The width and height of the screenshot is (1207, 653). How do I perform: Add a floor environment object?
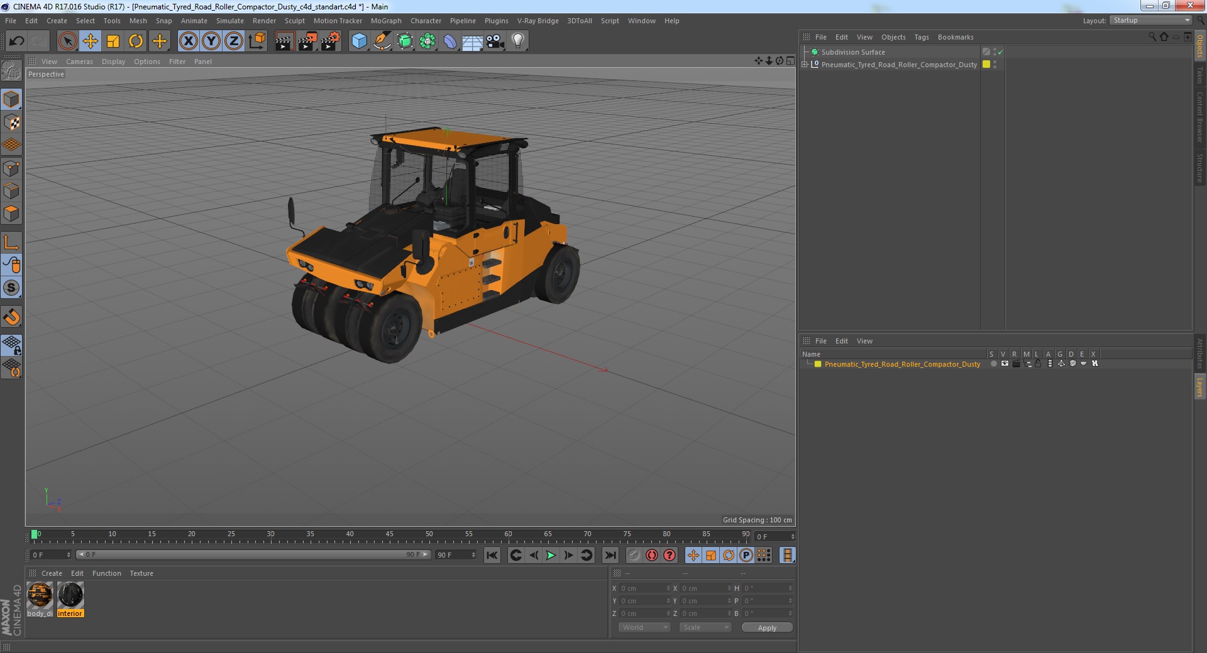coord(473,41)
